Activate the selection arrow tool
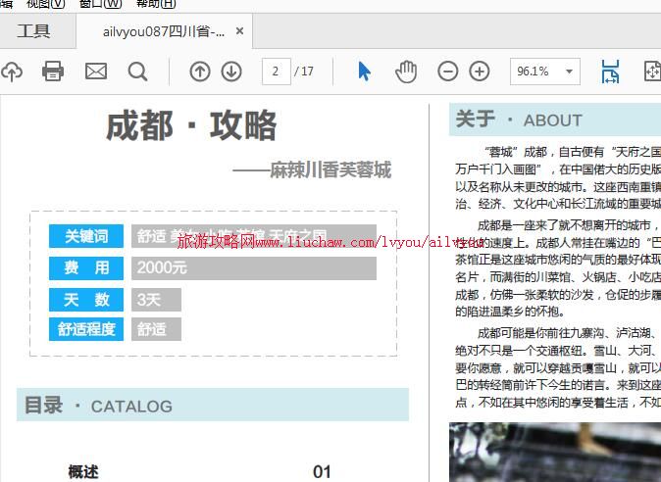 tap(365, 71)
